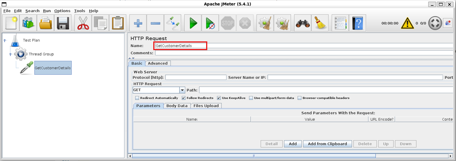Viewport: 456px width, 161px height.
Task: Collapse all with the minus icon
Action: tap(155, 23)
